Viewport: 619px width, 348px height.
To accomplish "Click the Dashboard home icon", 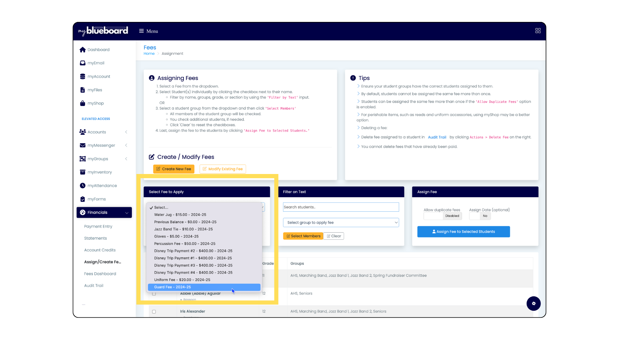I will coord(83,50).
